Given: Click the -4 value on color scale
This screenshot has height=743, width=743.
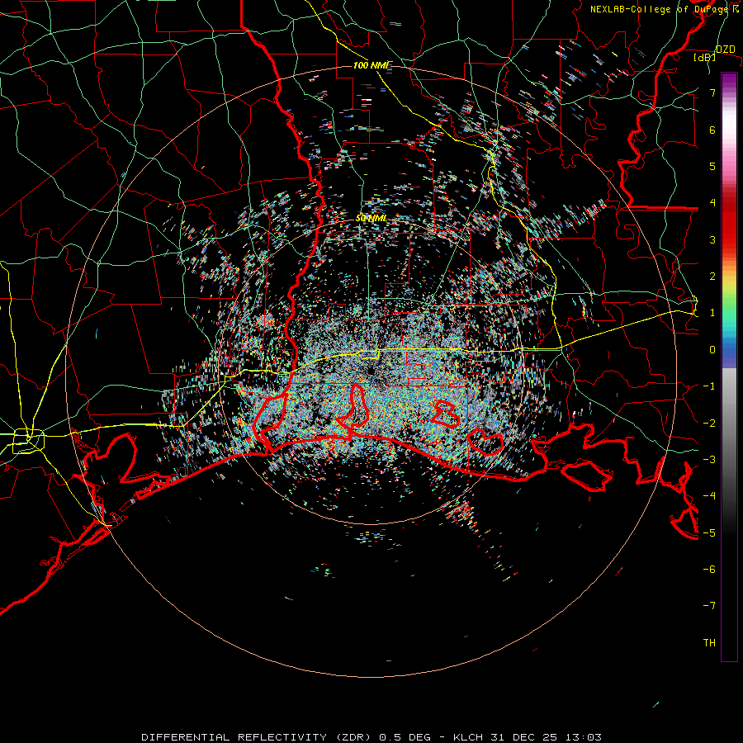Looking at the screenshot, I should [x=709, y=496].
